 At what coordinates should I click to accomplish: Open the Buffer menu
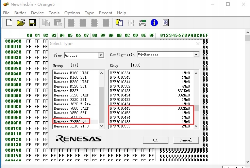[20, 13]
